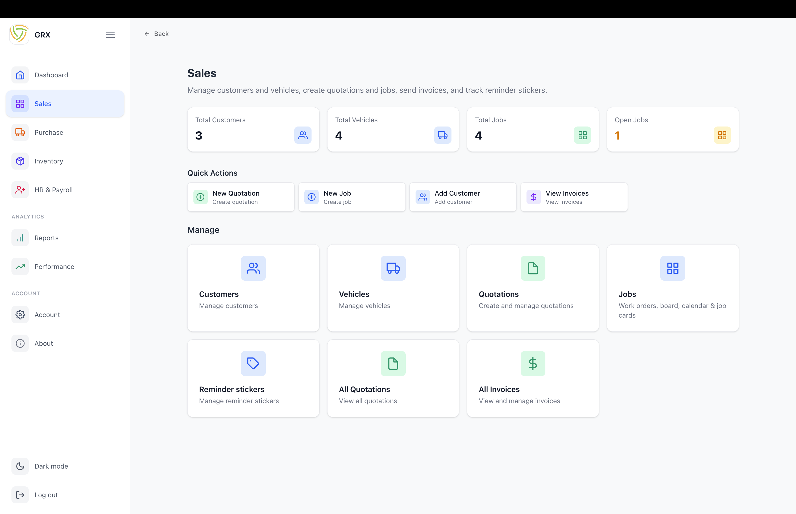Open Account settings gear icon
The width and height of the screenshot is (796, 514).
pos(20,314)
